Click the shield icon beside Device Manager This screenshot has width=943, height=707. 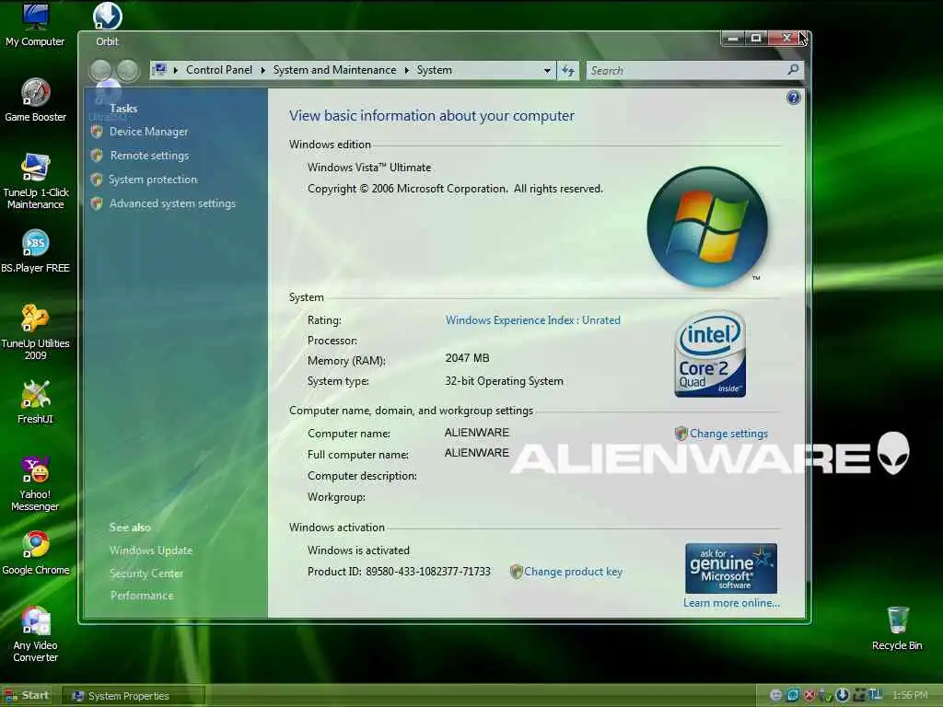tap(97, 131)
